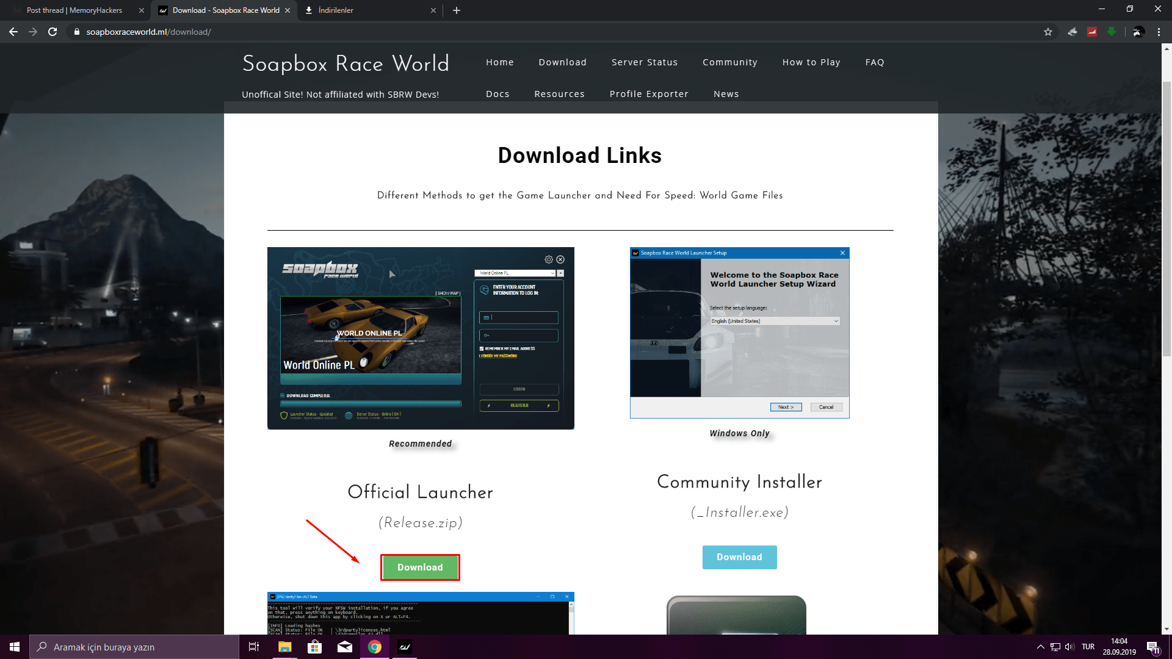Screen dimensions: 1172x659
Task: Download the Community Installer exe
Action: click(739, 557)
